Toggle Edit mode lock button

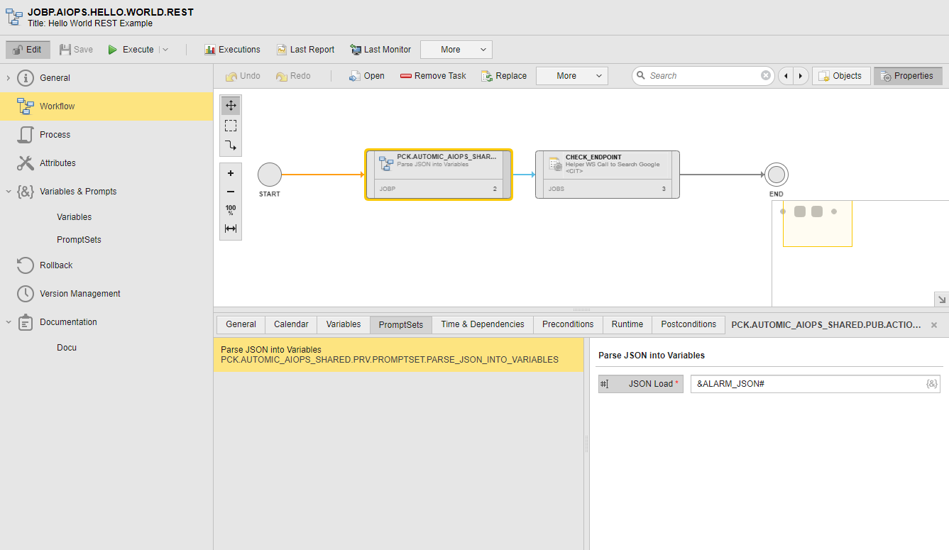coord(28,50)
